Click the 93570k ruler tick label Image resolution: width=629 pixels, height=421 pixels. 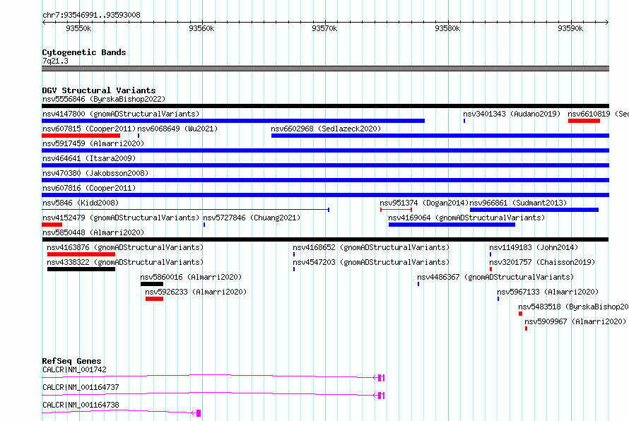pos(324,28)
